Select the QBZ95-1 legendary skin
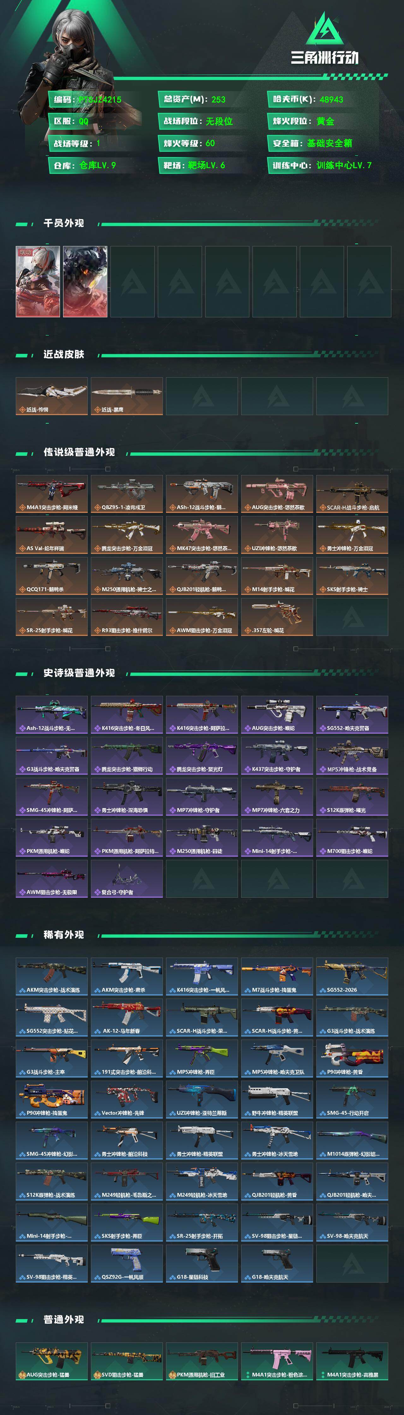This screenshot has width=404, height=1415. click(x=127, y=494)
